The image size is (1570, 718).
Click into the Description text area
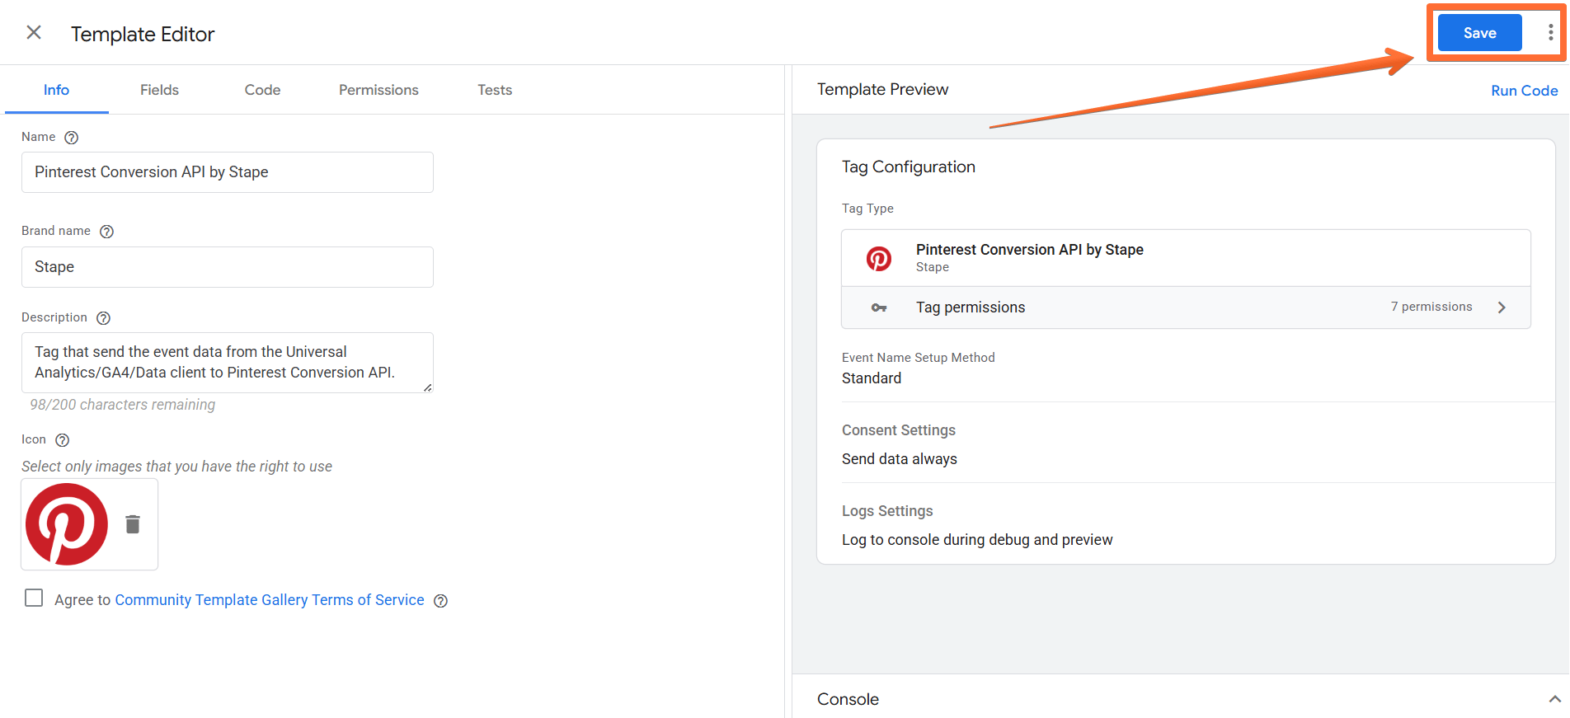click(x=228, y=363)
